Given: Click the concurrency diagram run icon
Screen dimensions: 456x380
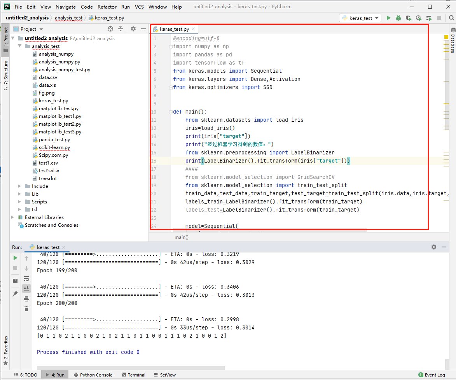Looking at the screenshot, I should [429, 18].
